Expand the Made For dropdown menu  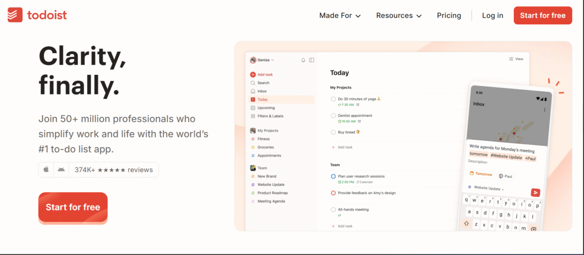[340, 16]
